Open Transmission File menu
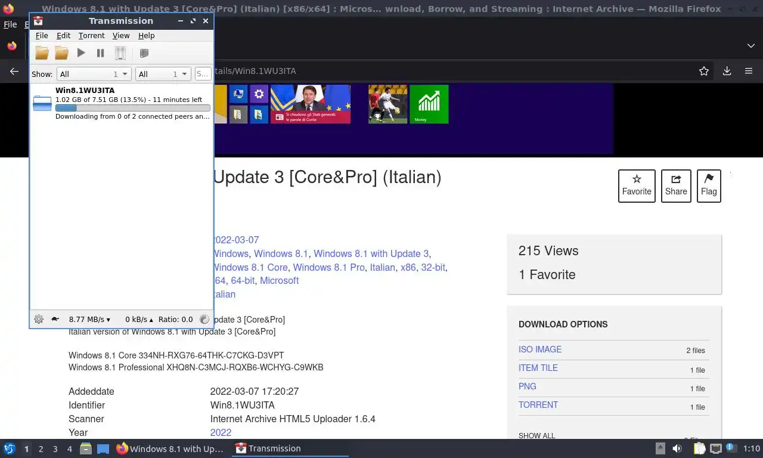This screenshot has height=458, width=763. pyautogui.click(x=42, y=36)
